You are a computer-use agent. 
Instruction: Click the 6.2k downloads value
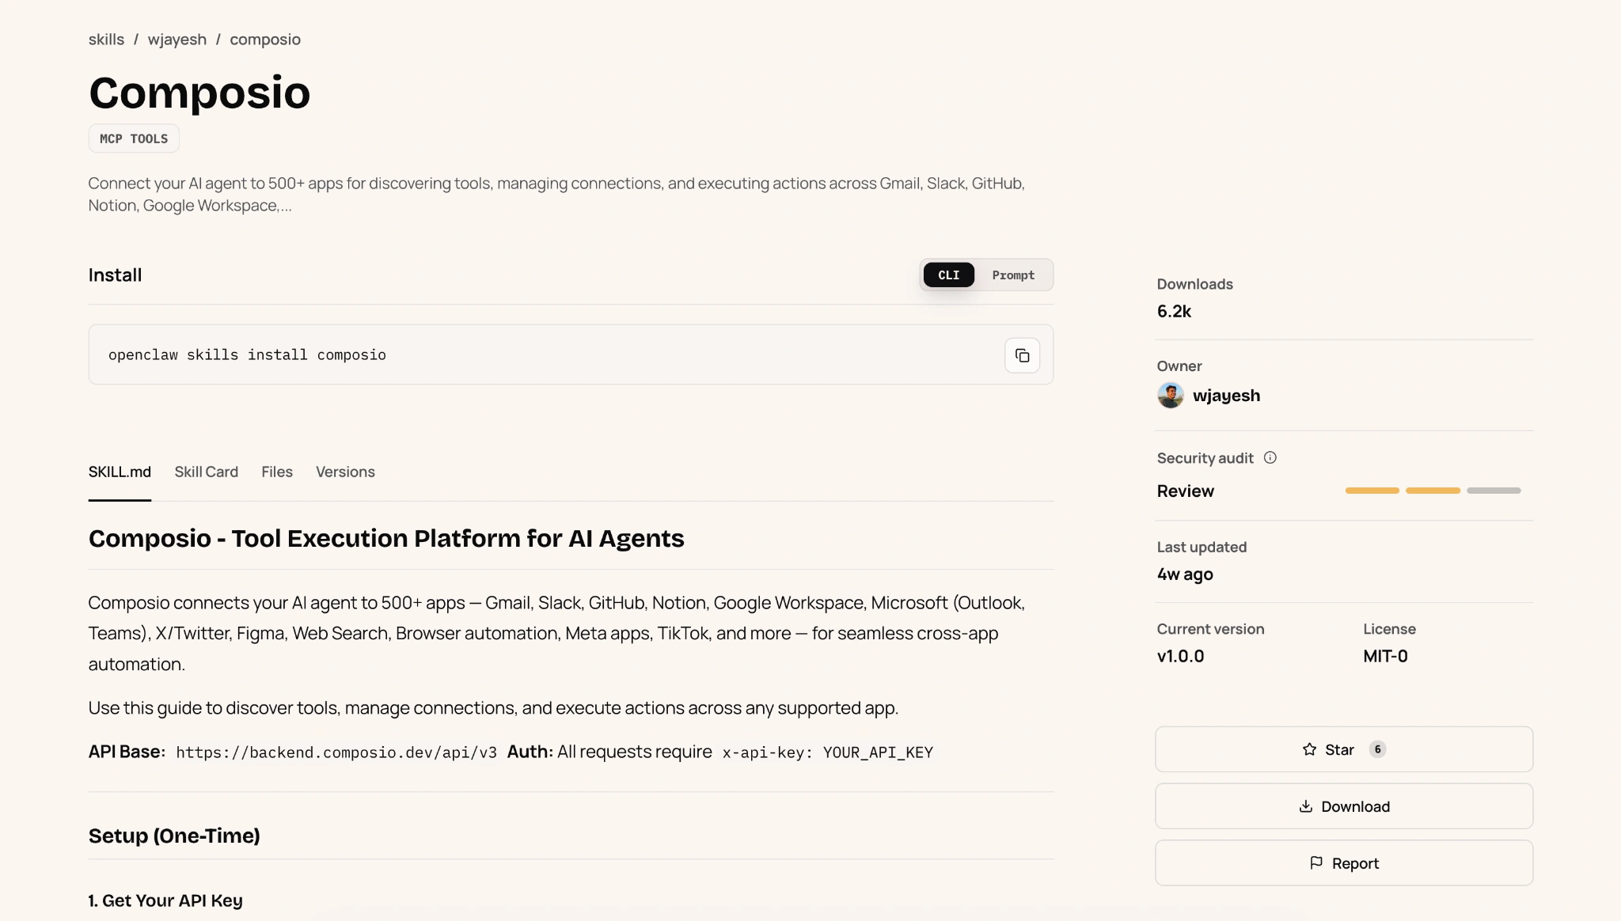tap(1174, 311)
